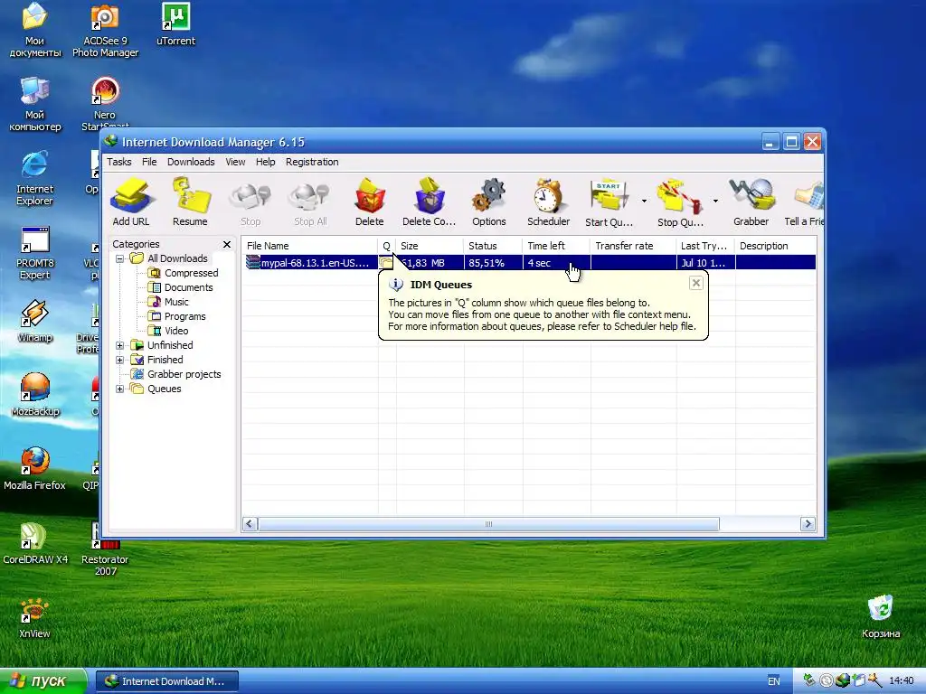
Task: Sort by File Name column header
Action: (x=310, y=246)
